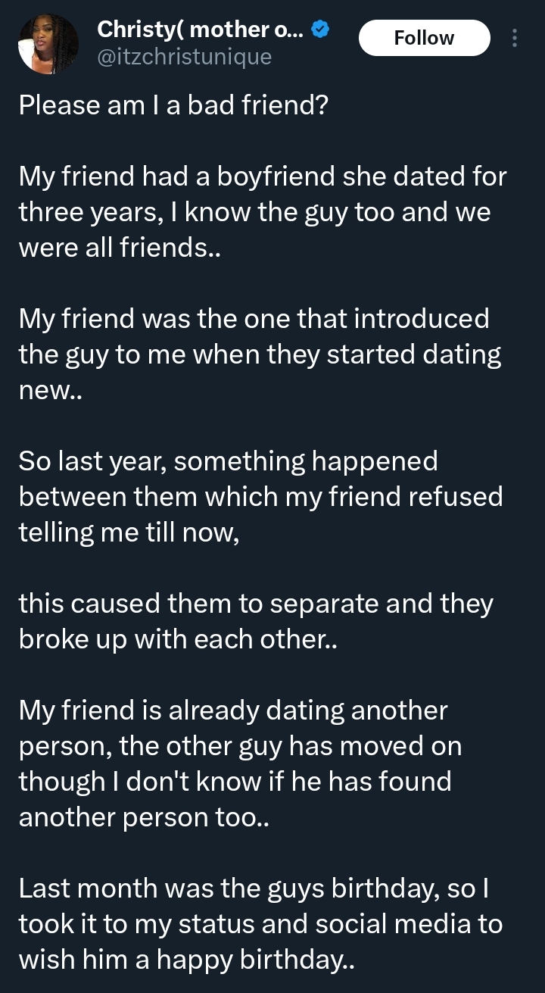Click the line "Last month was the guys birthday"

pos(254,888)
